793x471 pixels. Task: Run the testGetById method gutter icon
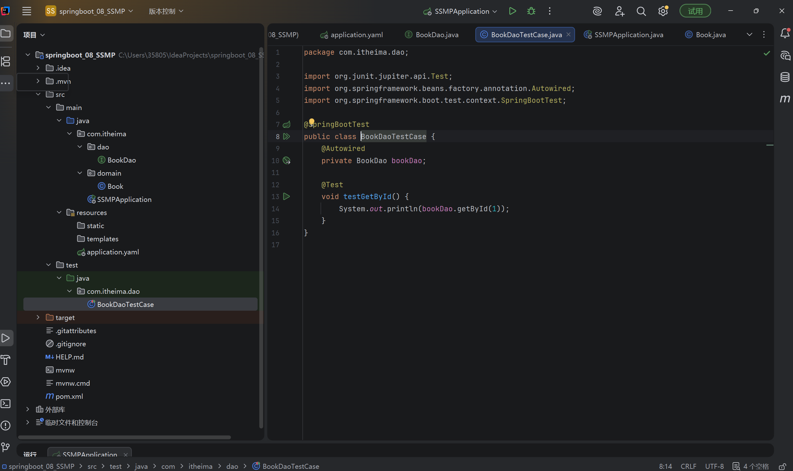pos(286,197)
